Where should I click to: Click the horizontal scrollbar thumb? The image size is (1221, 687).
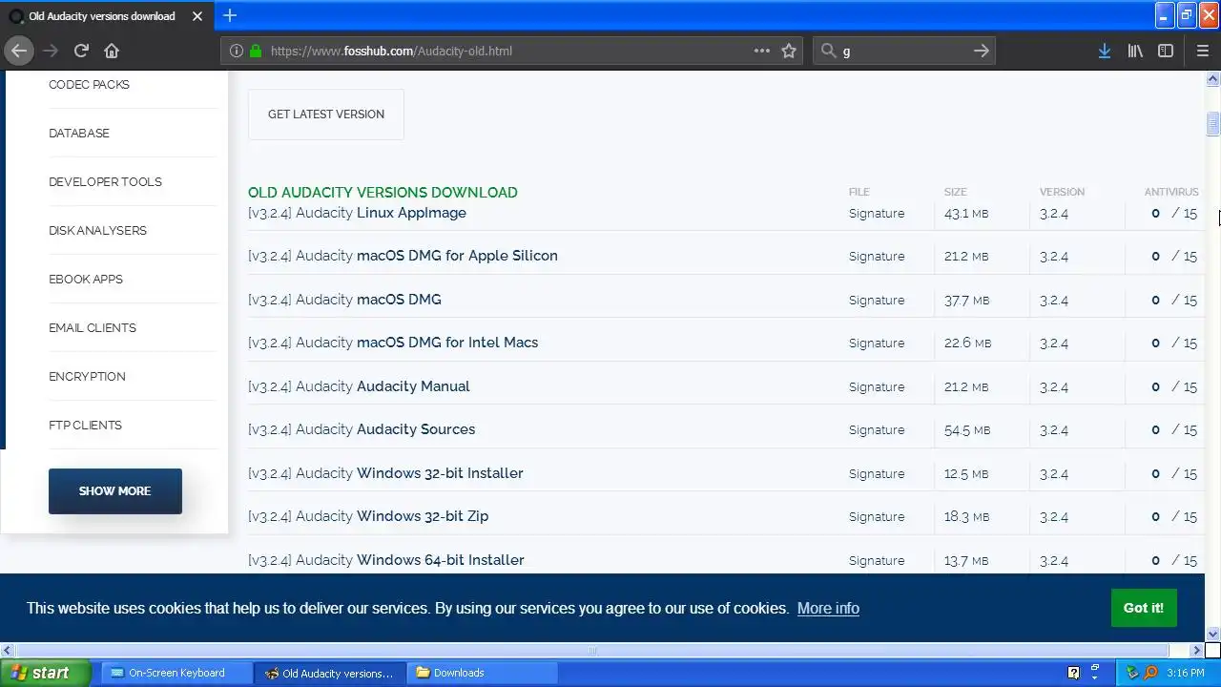[591, 651]
